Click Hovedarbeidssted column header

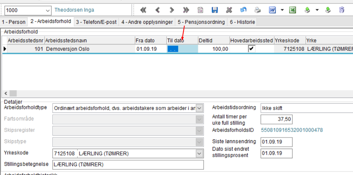252,41
